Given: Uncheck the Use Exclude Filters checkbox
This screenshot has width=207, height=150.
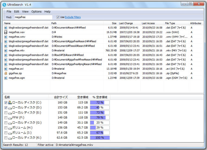Looking at the screenshot, I should coord(58,17).
